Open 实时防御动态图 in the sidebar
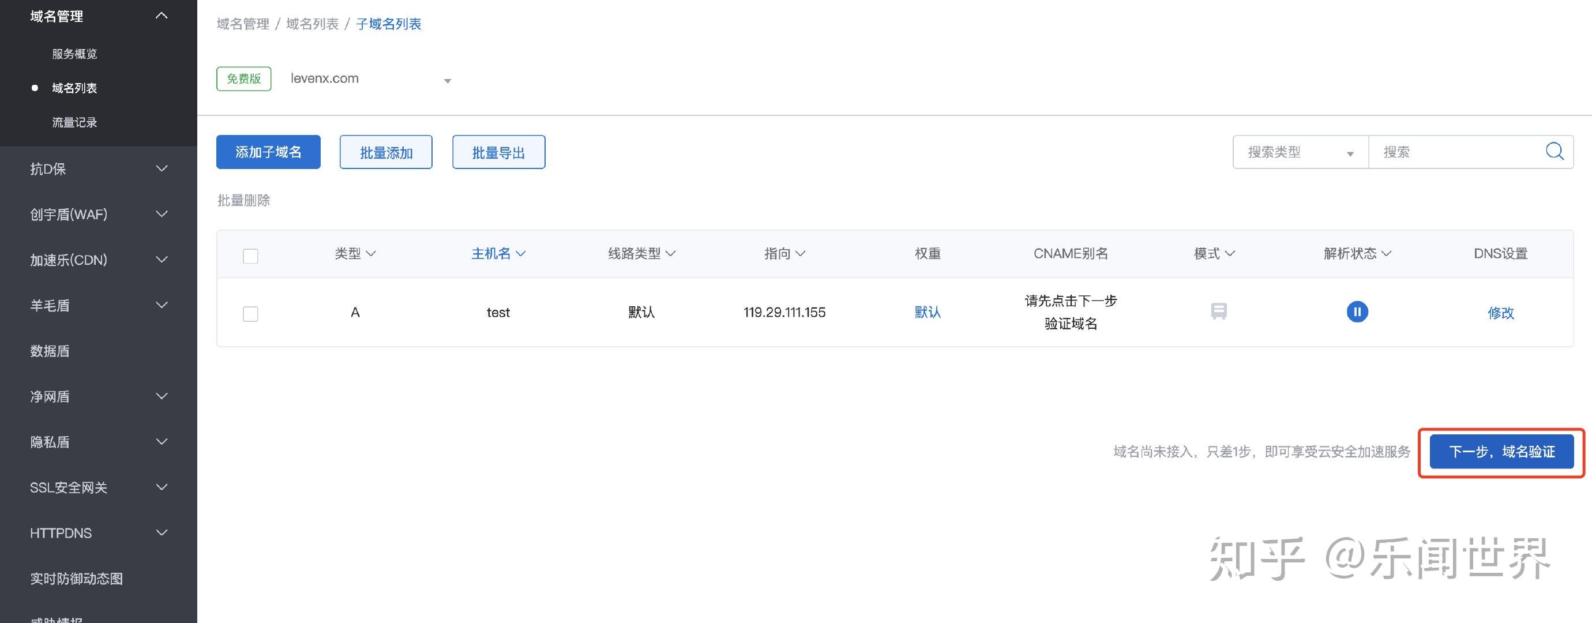Screen dimensions: 1592x623 [76, 579]
